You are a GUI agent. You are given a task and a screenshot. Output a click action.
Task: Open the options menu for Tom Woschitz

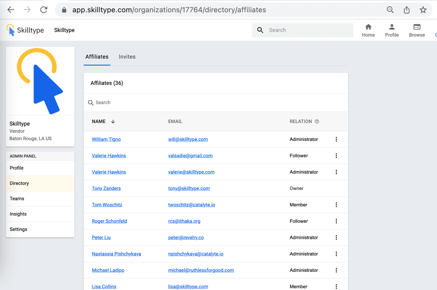point(336,205)
